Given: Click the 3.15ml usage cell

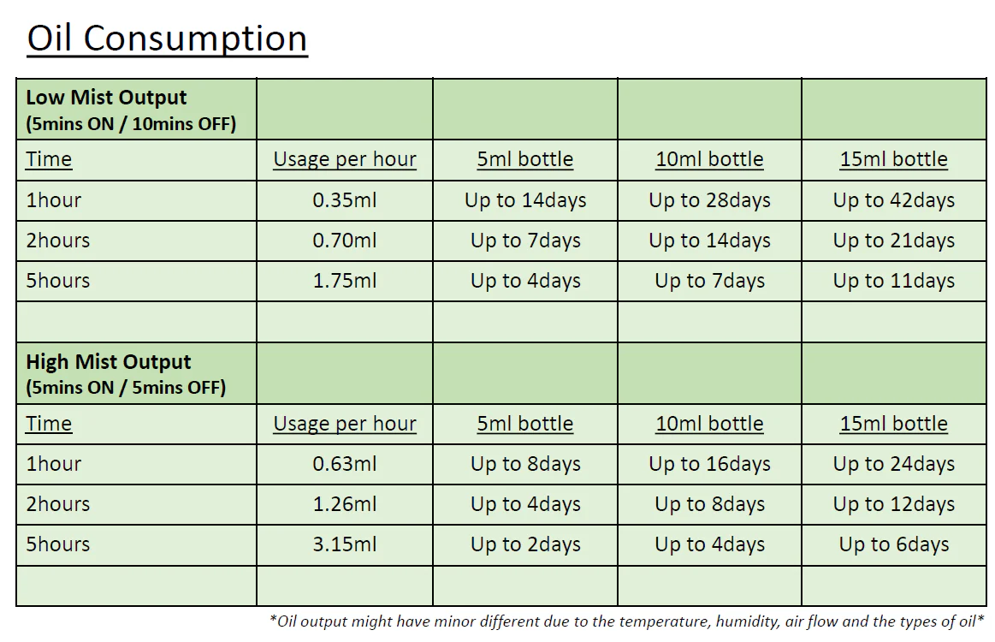Looking at the screenshot, I should [345, 544].
